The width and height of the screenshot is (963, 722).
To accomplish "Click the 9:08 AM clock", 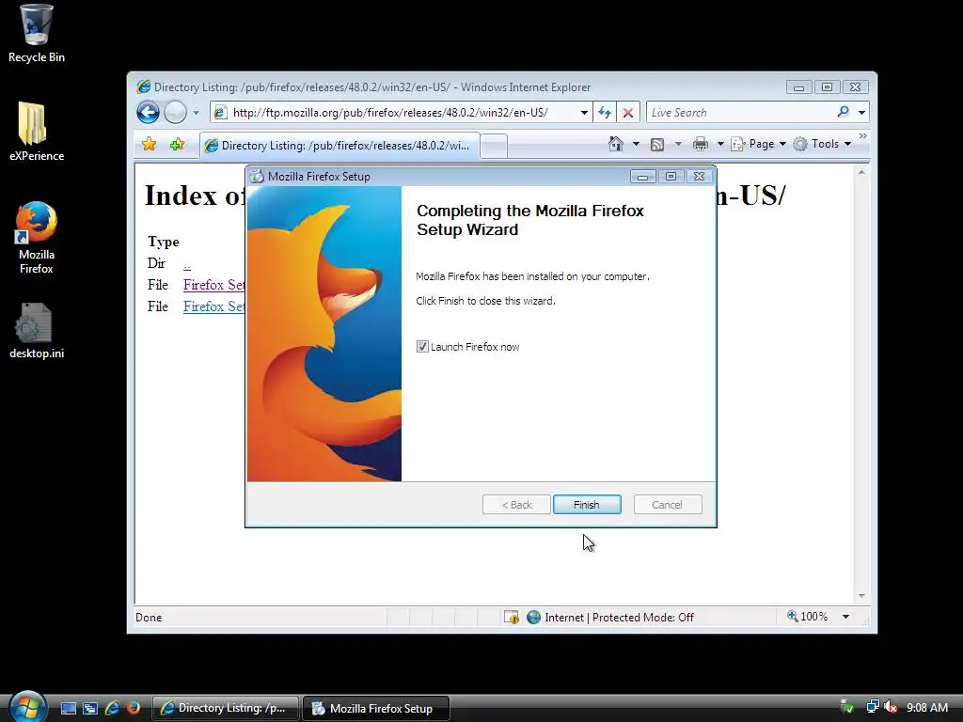I will click(926, 707).
